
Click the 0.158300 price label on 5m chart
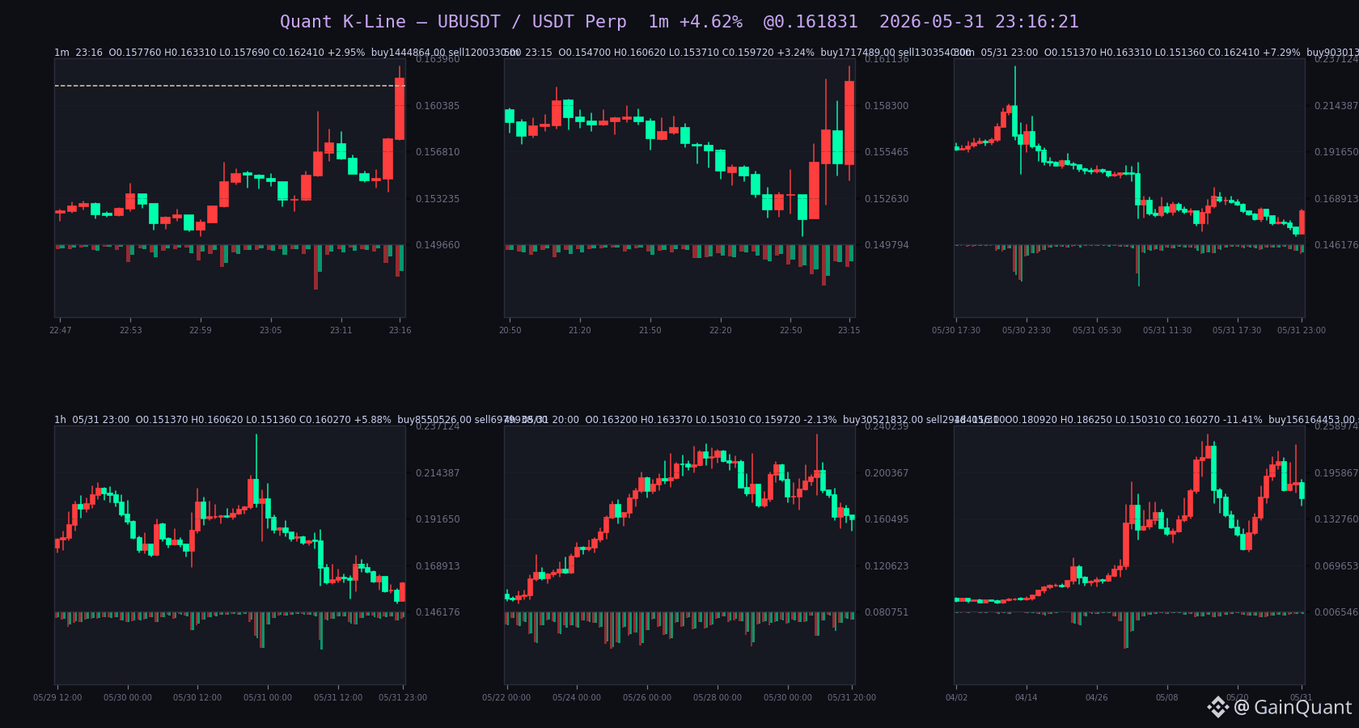[x=887, y=106]
